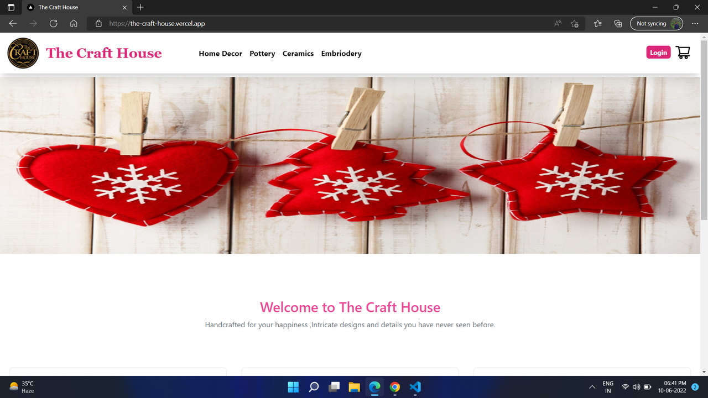Click the browser forward arrow

coord(33,24)
